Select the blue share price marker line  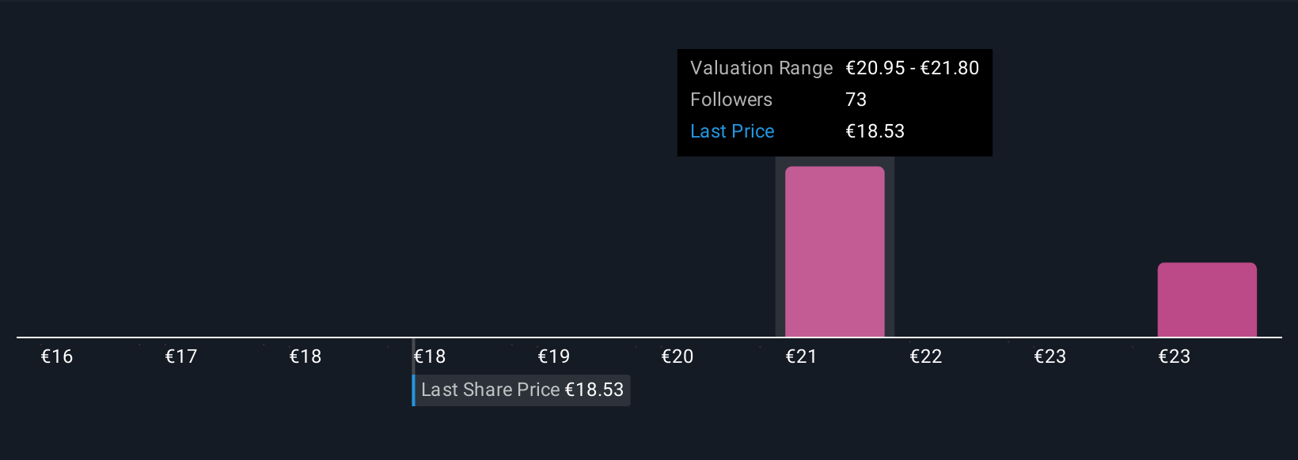(413, 390)
